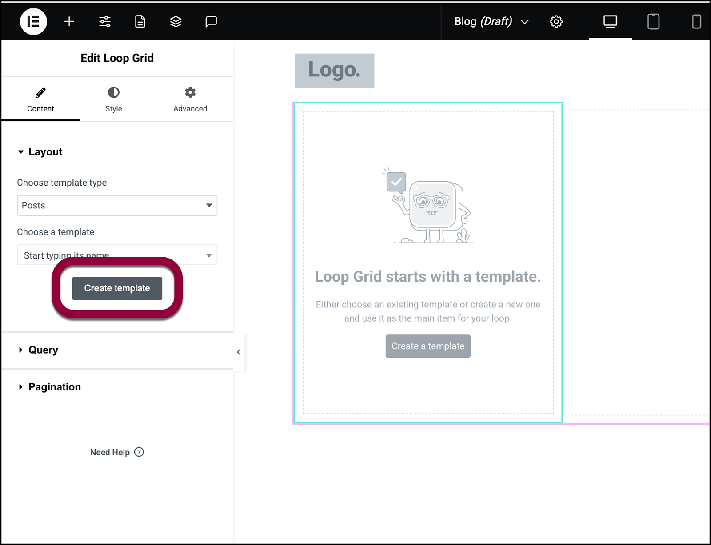711x545 pixels.
Task: Open the Structure layers icon
Action: (176, 21)
